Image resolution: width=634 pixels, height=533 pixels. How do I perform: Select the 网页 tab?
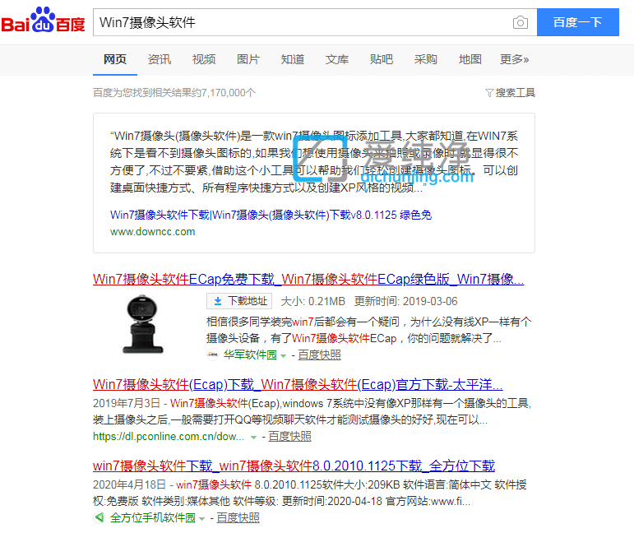[115, 59]
